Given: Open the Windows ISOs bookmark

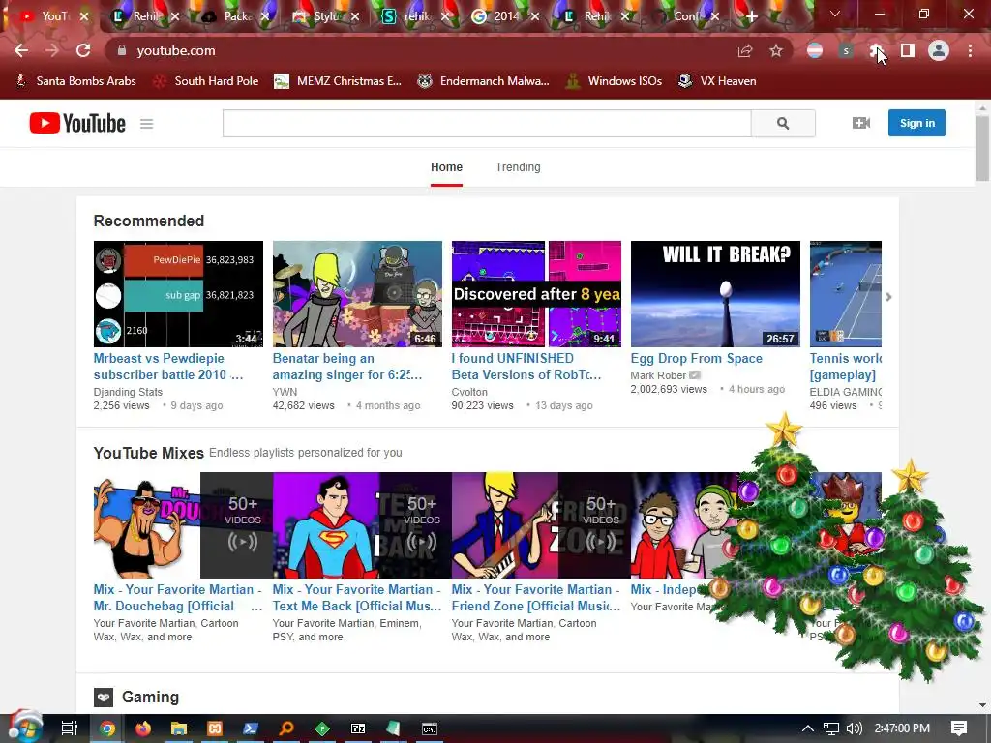Looking at the screenshot, I should (x=614, y=81).
